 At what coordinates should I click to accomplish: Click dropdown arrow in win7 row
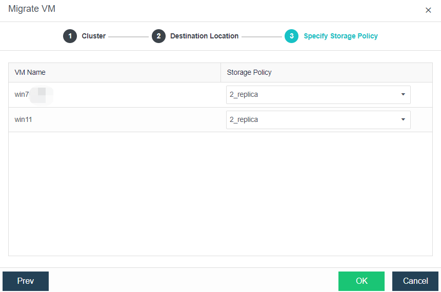403,95
